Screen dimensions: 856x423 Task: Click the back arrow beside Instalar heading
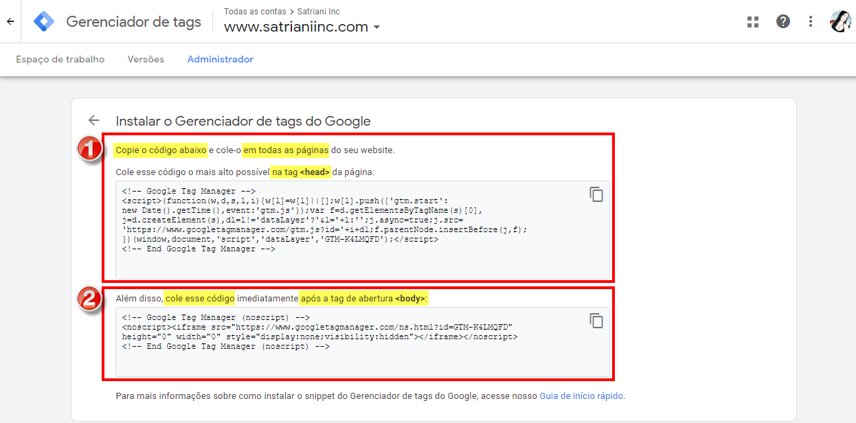pos(93,120)
